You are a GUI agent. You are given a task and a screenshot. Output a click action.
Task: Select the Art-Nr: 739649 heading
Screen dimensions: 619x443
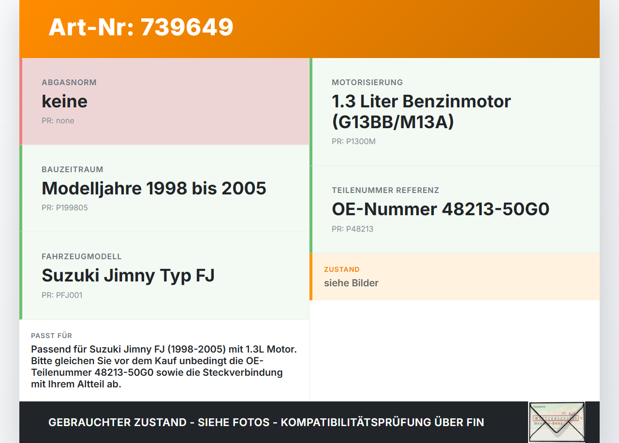141,27
